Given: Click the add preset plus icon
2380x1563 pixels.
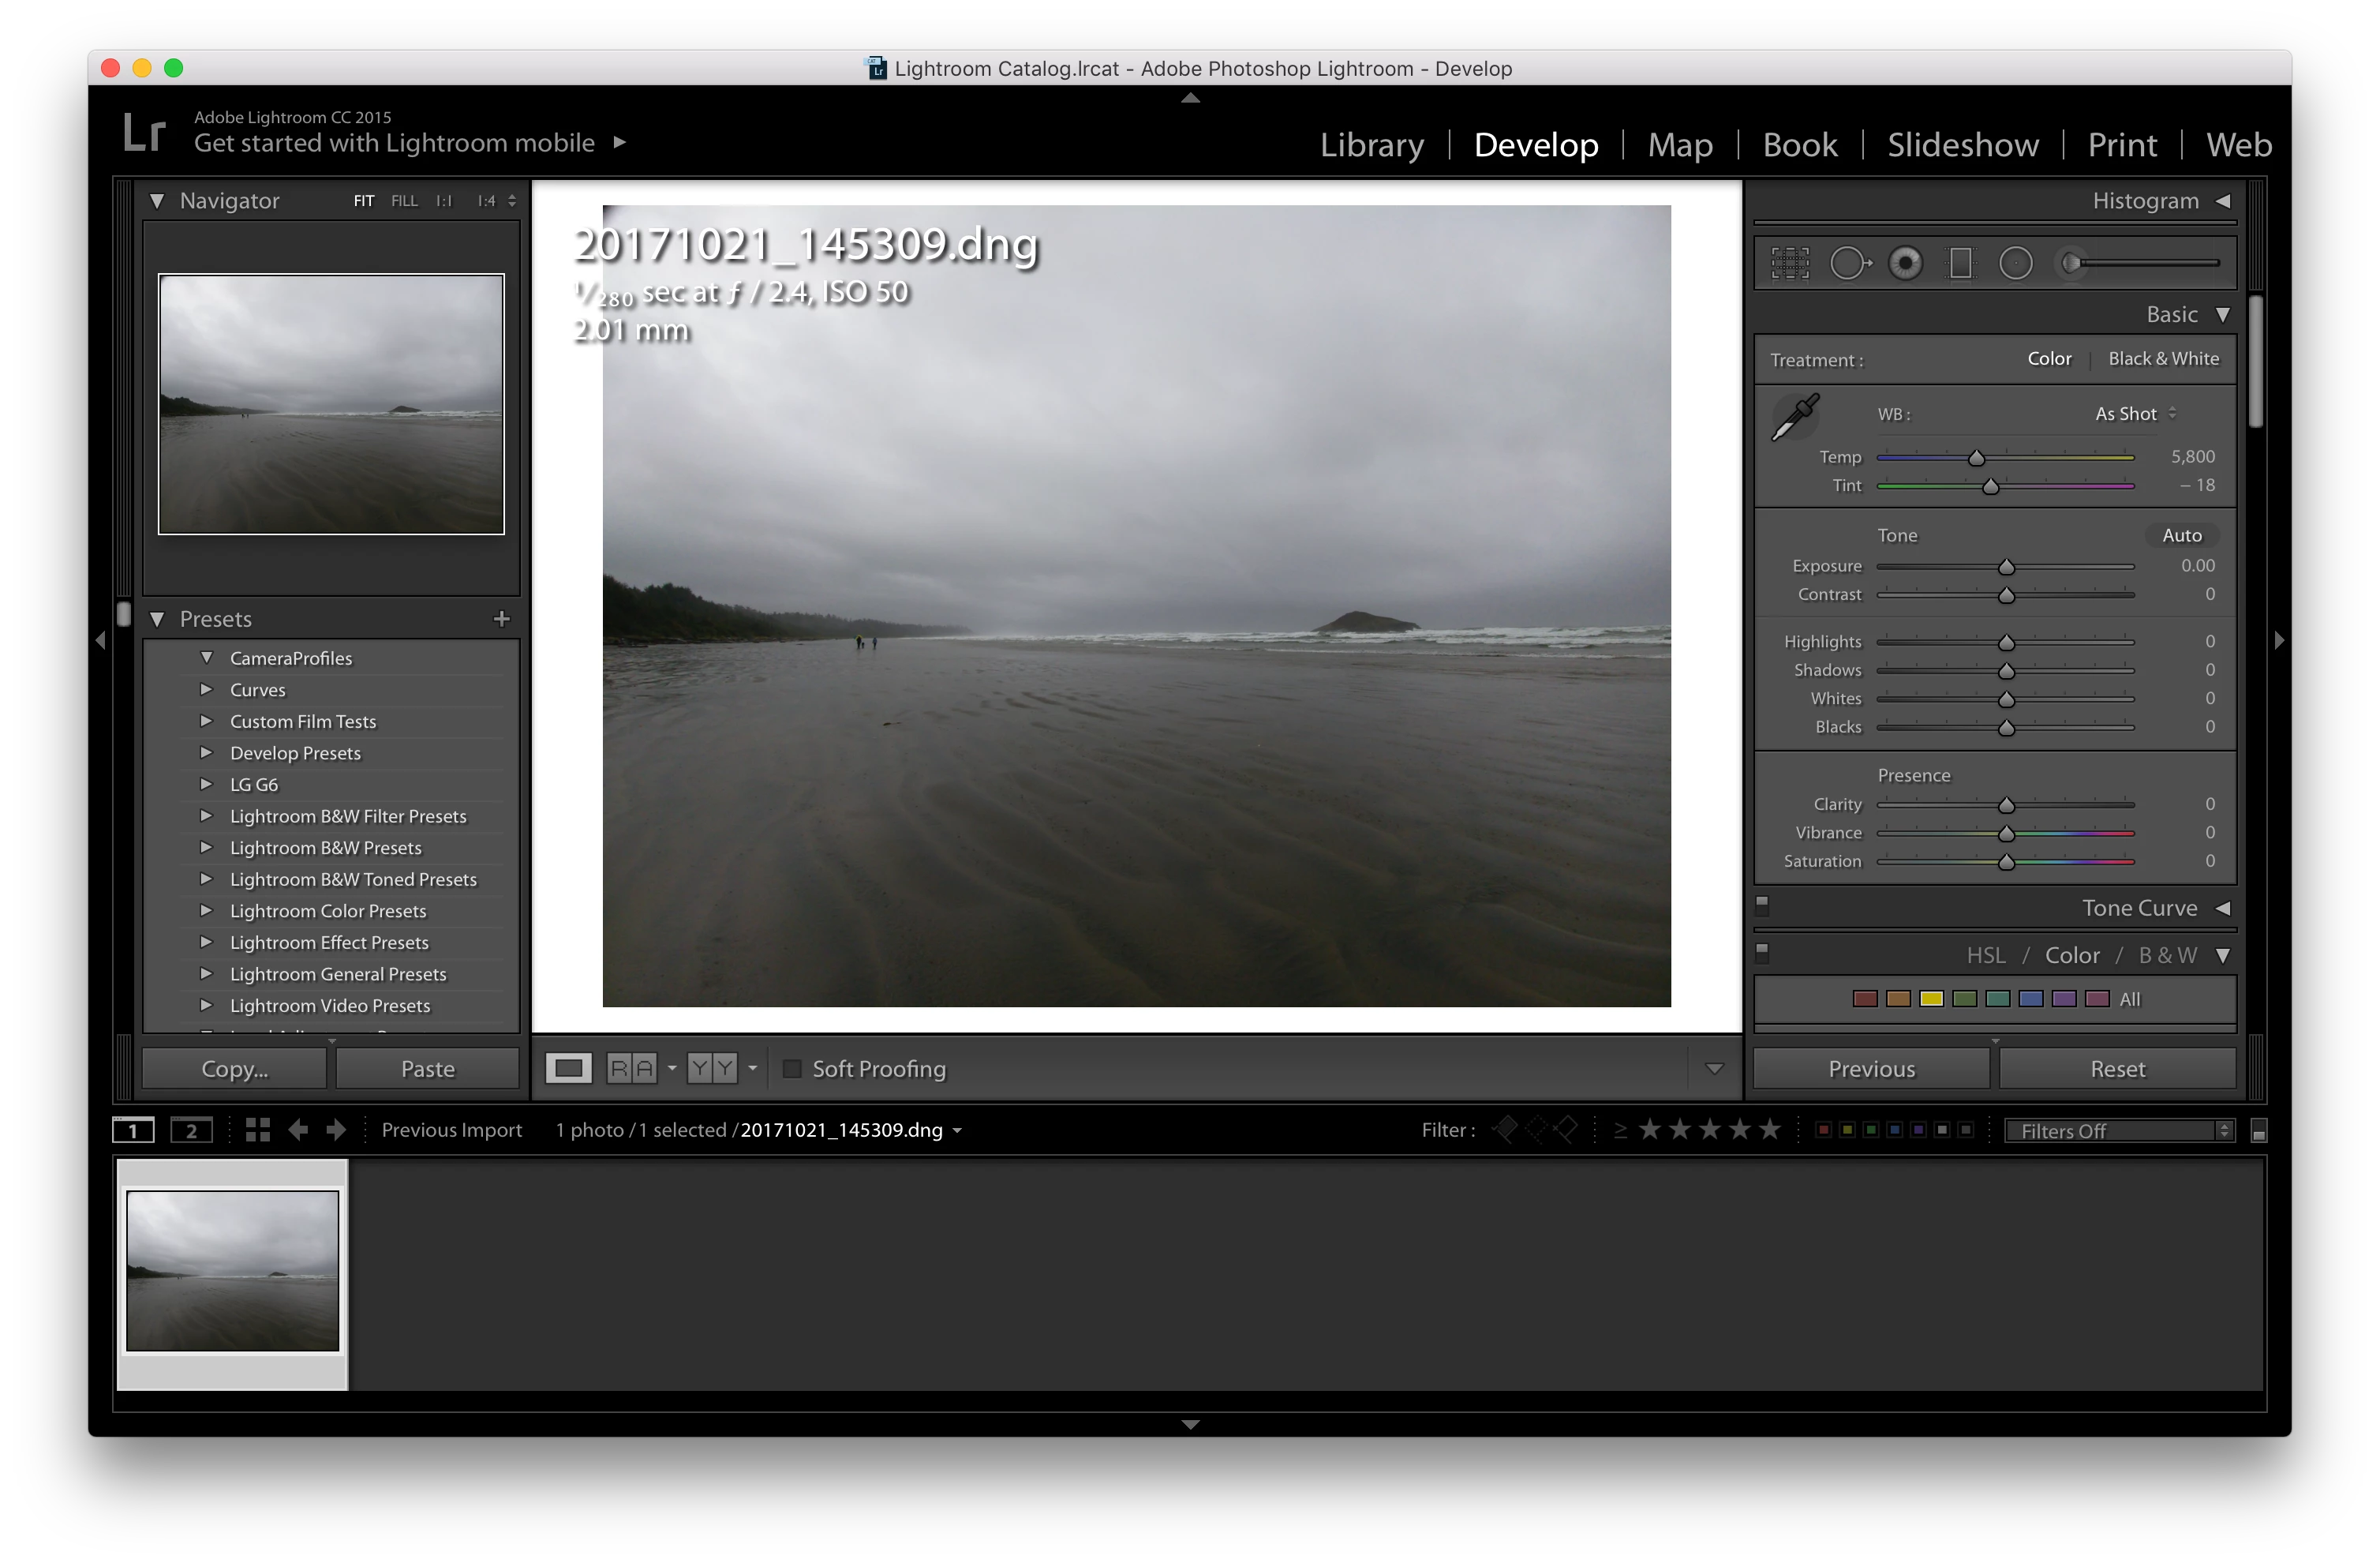Looking at the screenshot, I should pos(501,618).
